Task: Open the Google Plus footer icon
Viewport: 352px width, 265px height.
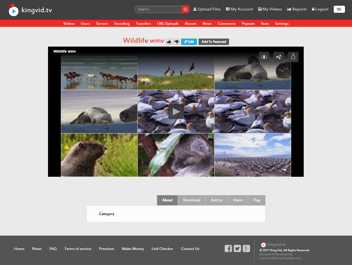Action: pyautogui.click(x=246, y=249)
